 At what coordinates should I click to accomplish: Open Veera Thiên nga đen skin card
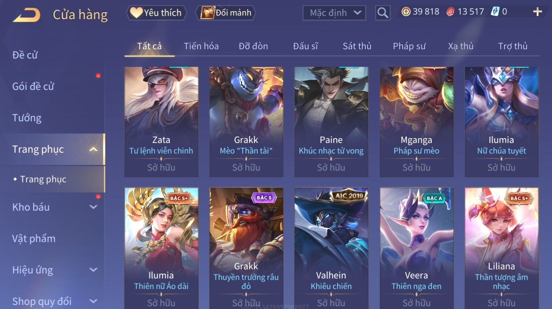pyautogui.click(x=417, y=248)
